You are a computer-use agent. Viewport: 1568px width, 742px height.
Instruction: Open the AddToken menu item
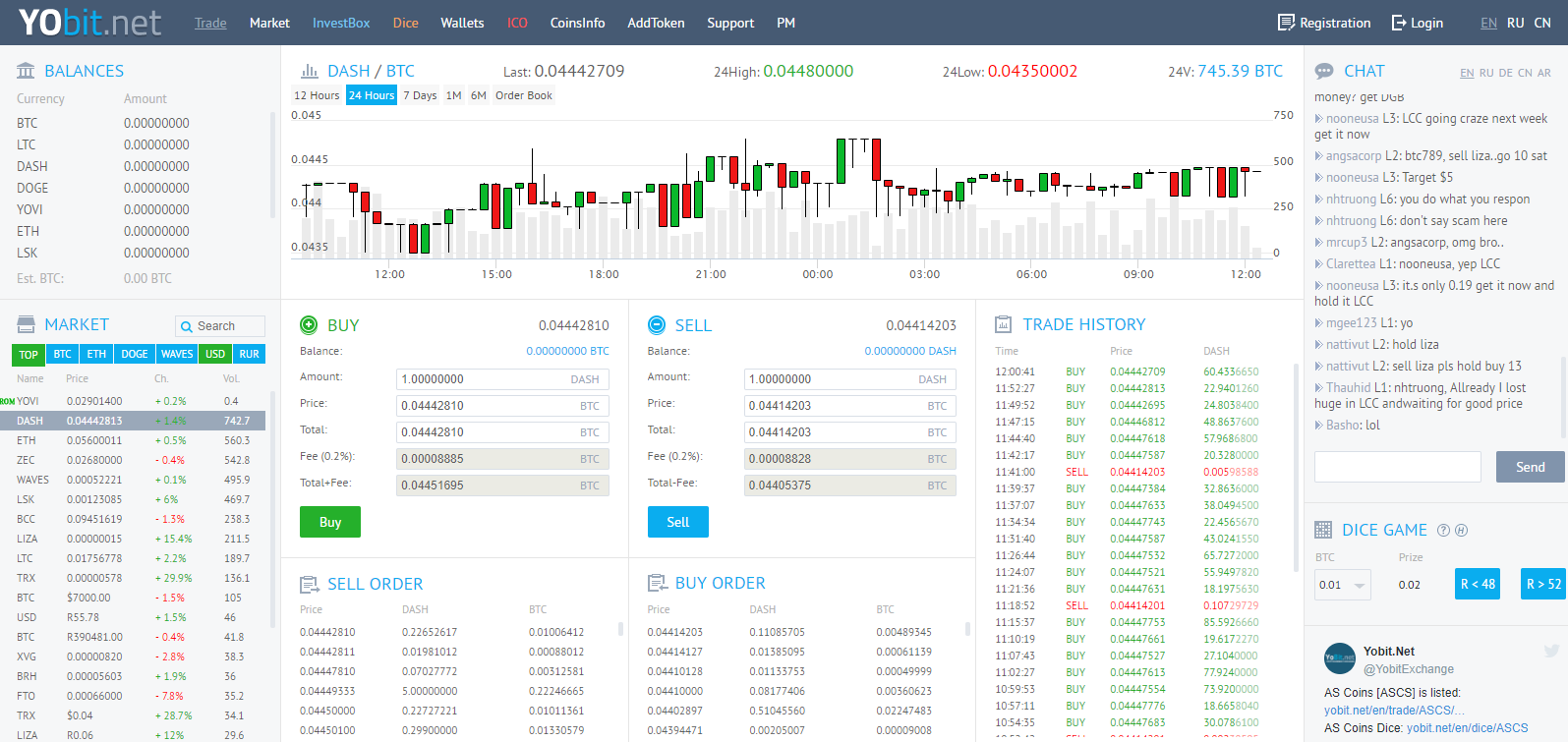tap(656, 23)
